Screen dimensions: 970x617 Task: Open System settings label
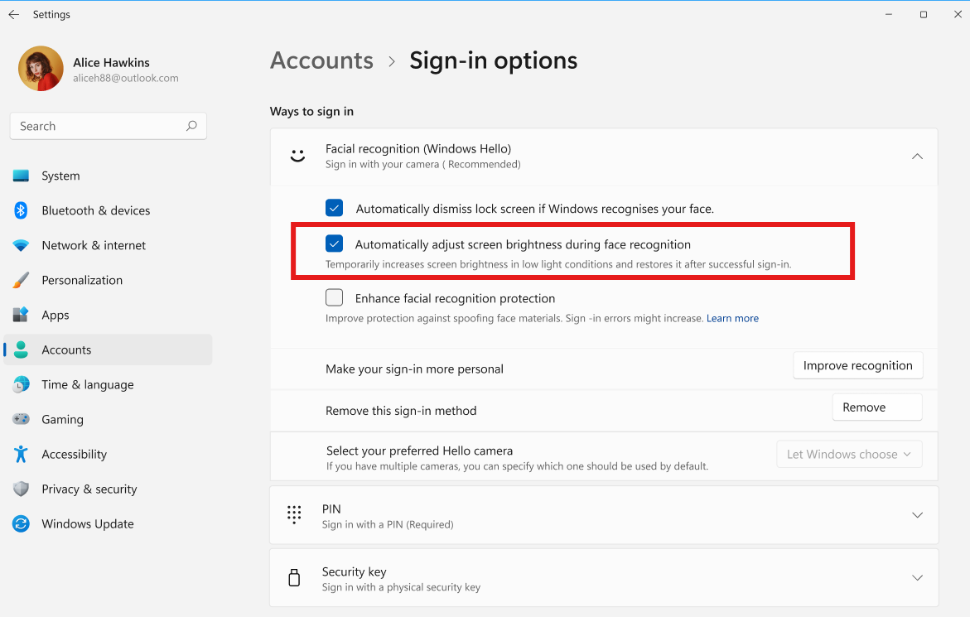[60, 176]
